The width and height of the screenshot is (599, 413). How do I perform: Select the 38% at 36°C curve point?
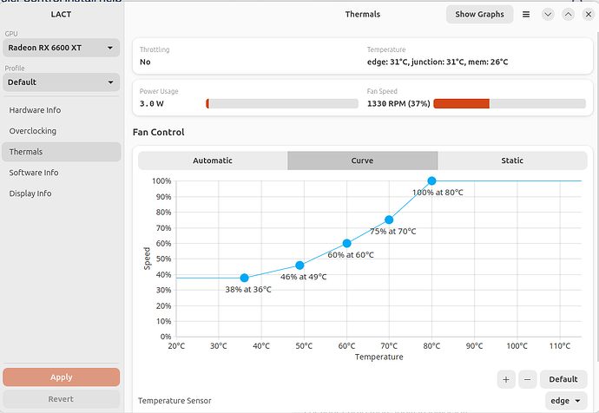pyautogui.click(x=245, y=278)
